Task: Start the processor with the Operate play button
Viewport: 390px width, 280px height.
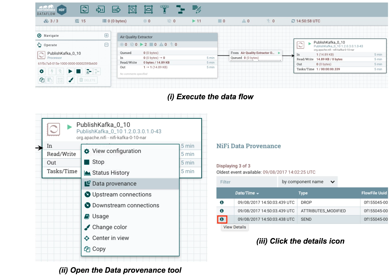Action: pos(70,71)
